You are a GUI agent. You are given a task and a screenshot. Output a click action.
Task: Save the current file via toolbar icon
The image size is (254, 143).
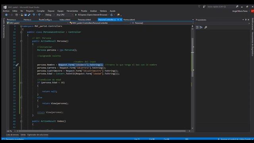tap(25, 15)
